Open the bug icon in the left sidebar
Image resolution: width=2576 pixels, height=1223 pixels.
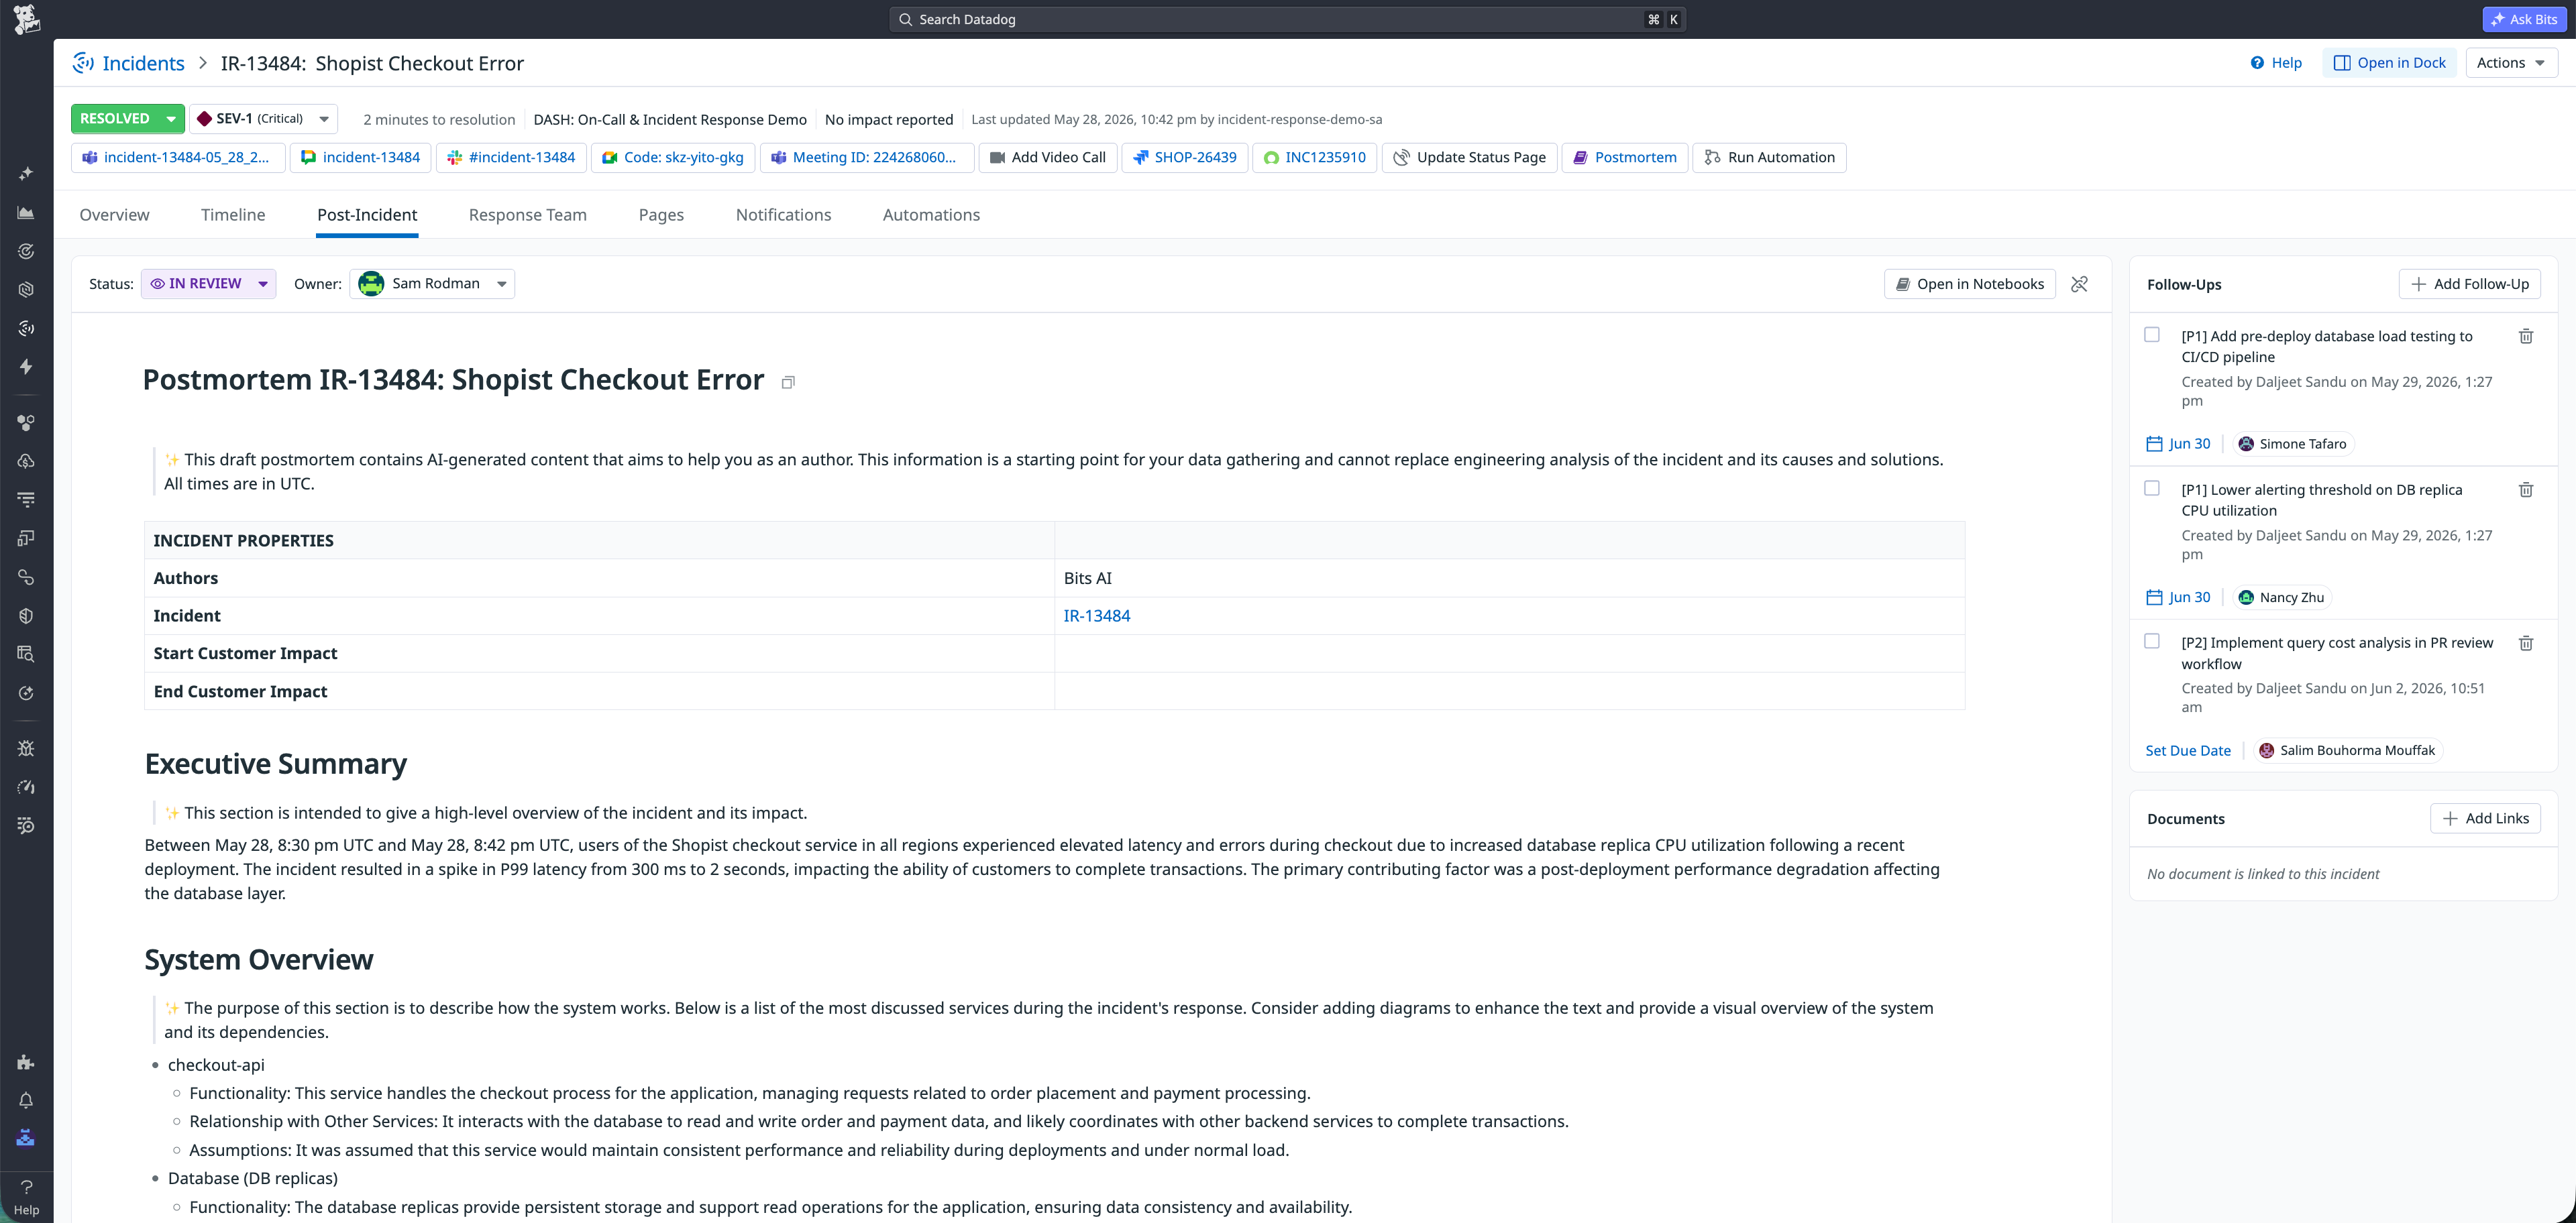(x=26, y=748)
